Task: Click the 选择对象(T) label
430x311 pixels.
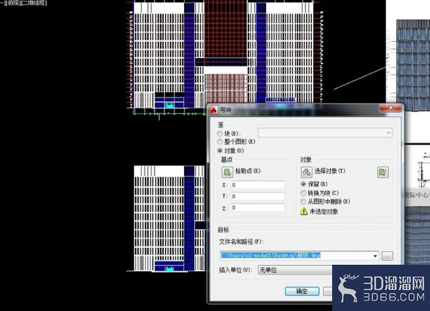Action: point(330,171)
